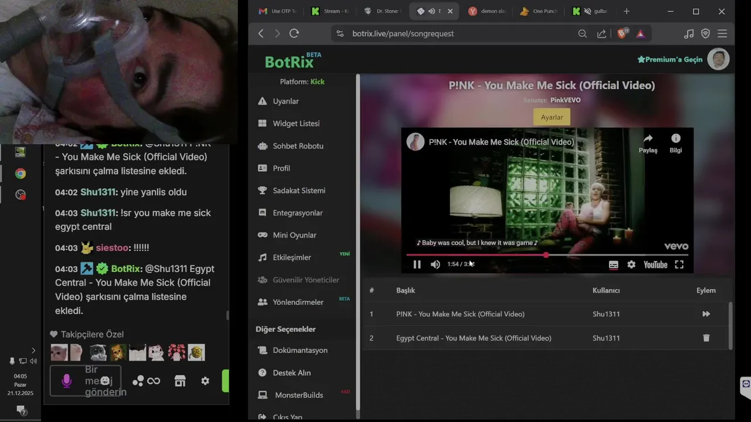Open chat settings gear icon
The height and width of the screenshot is (422, 751).
coord(205,381)
